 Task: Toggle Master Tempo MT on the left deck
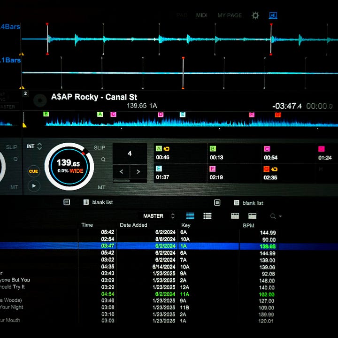coord(14,187)
